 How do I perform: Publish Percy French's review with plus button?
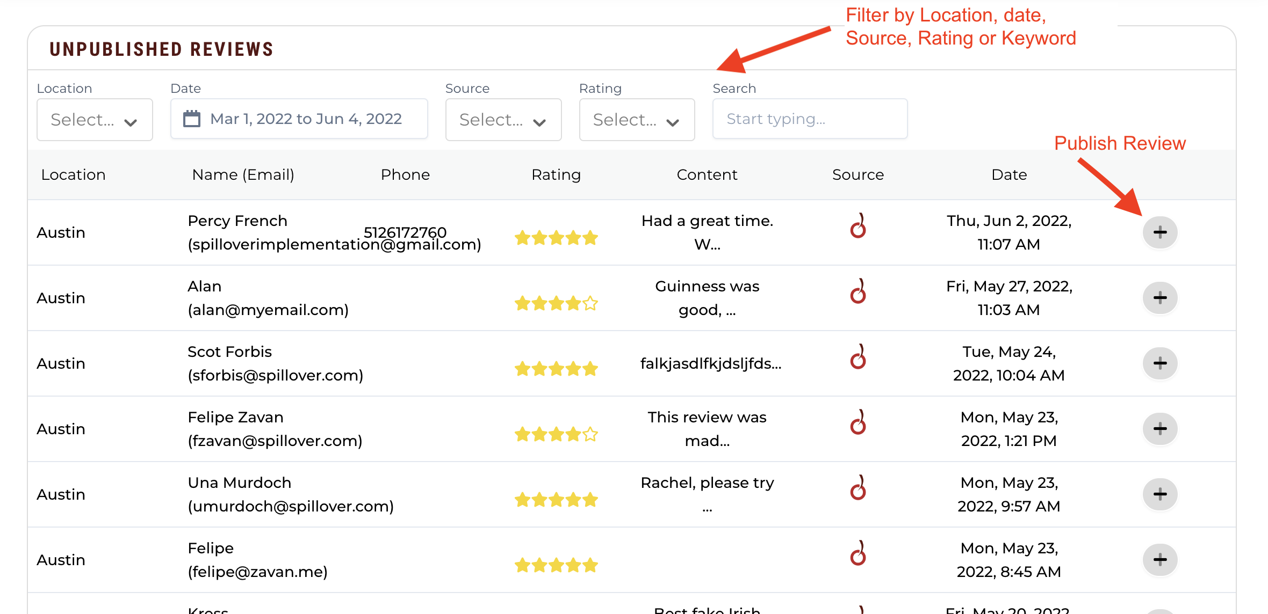tap(1159, 232)
